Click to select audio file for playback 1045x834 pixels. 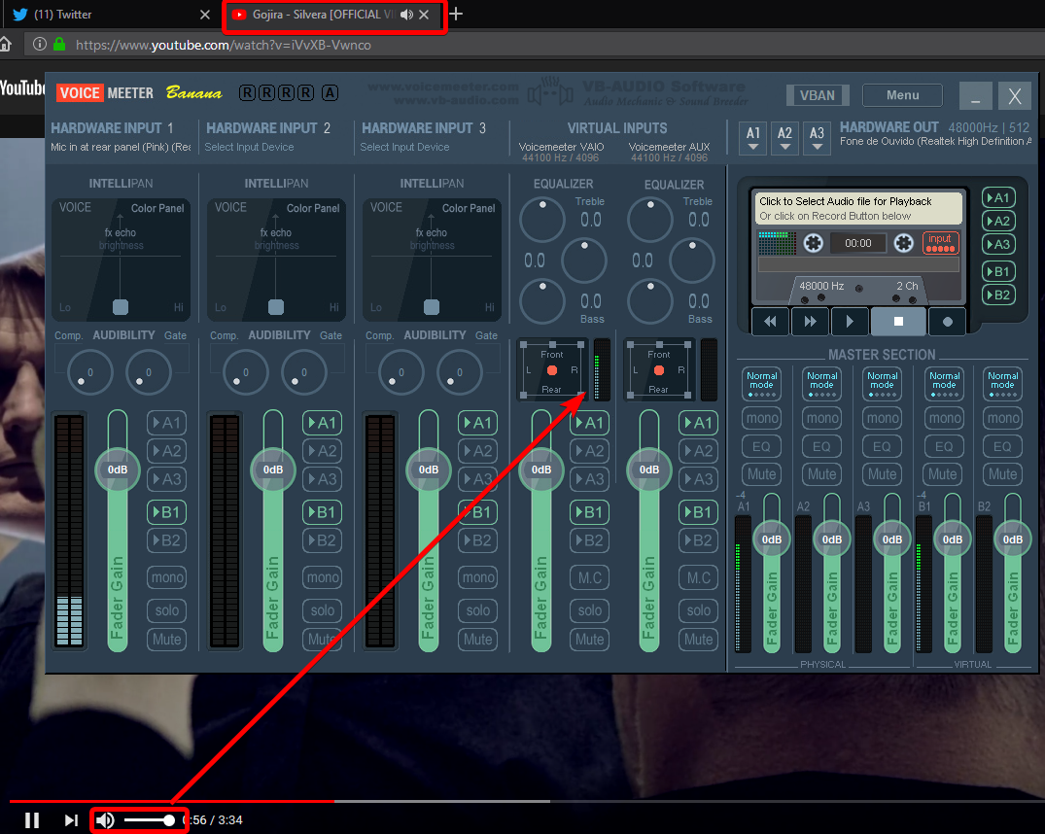click(x=859, y=208)
